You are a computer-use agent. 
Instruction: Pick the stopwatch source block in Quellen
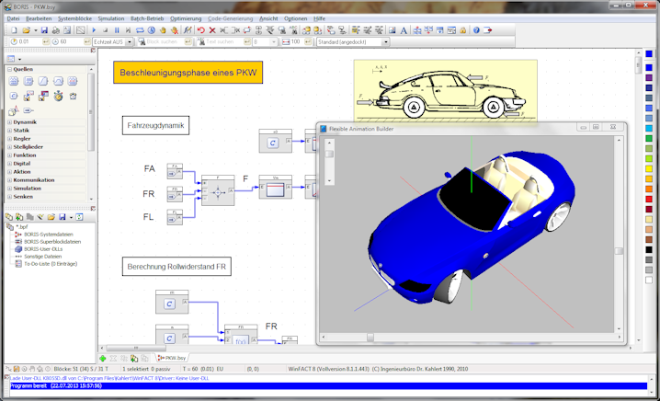[x=58, y=96]
